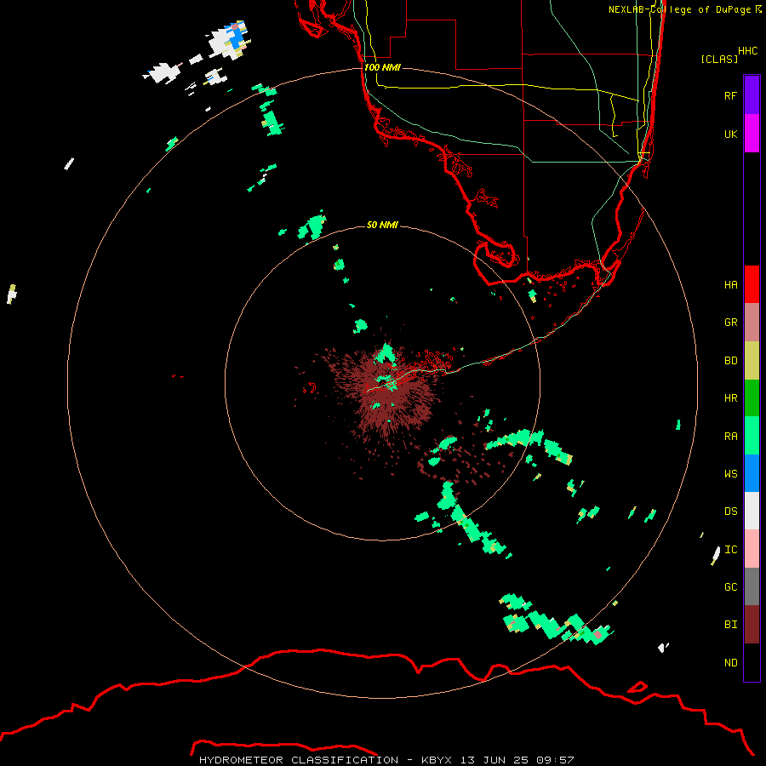Click the 50 NMI range ring label
766x766 pixels.
(382, 225)
